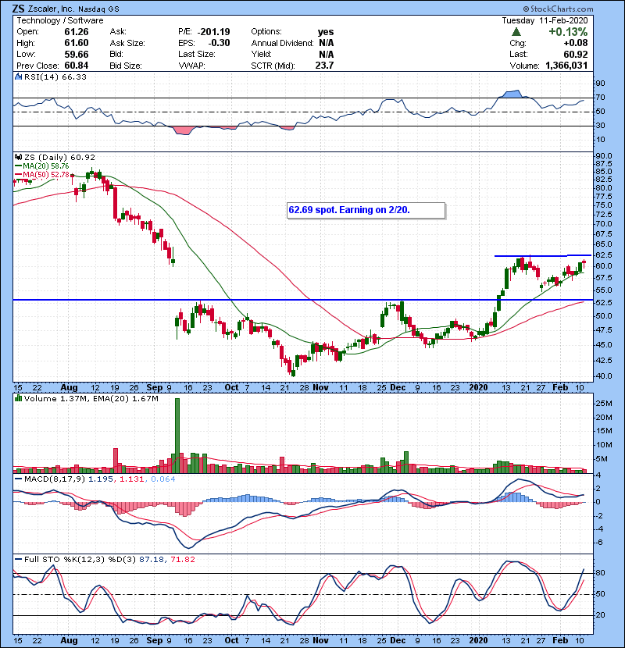The width and height of the screenshot is (625, 648).
Task: Click the 'Zscaler, Inc.' company name
Action: [x=51, y=9]
